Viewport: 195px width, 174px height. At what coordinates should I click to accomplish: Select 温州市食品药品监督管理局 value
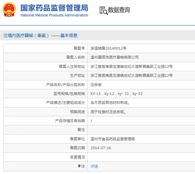113,139
